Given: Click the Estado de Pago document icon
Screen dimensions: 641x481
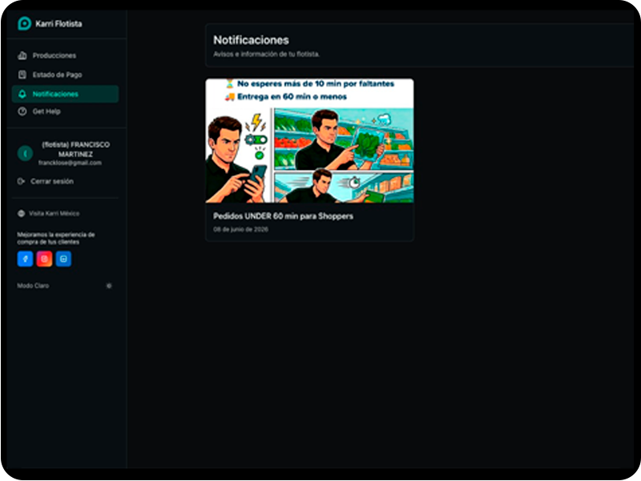Looking at the screenshot, I should [22, 75].
